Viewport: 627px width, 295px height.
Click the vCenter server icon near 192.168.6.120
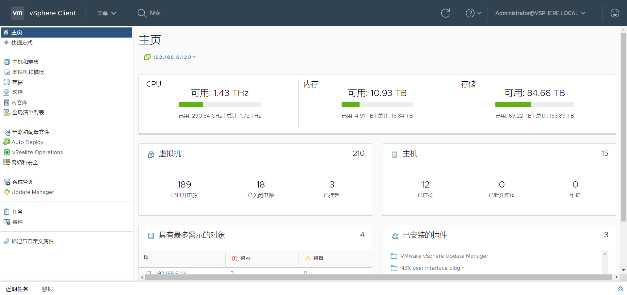pyautogui.click(x=147, y=57)
